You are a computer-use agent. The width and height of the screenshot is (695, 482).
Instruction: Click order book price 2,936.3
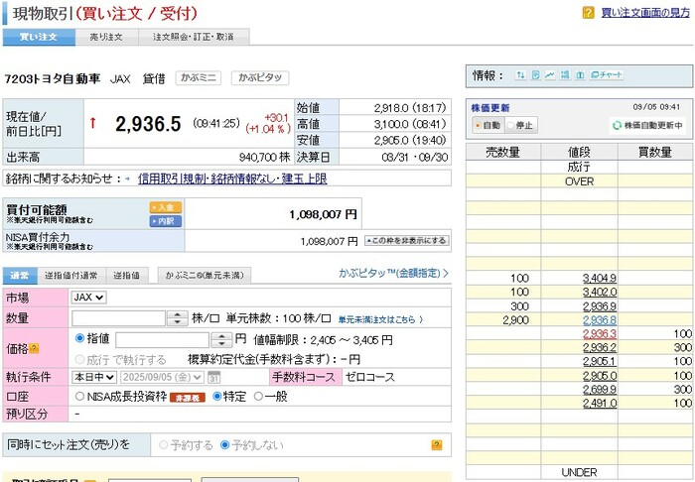click(x=600, y=333)
